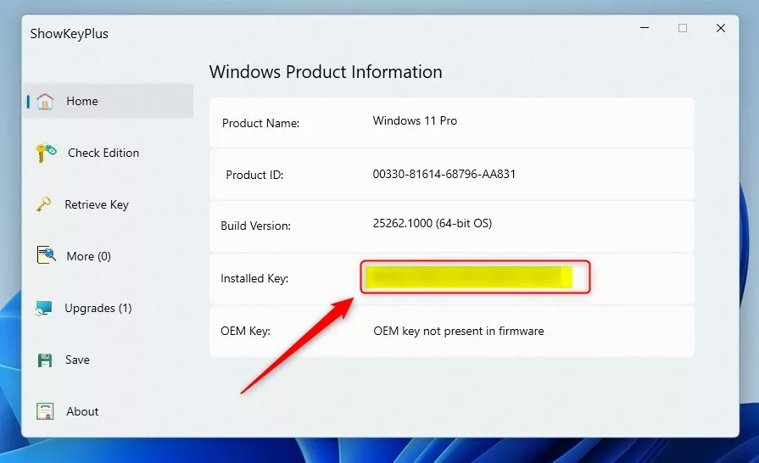Viewport: 759px width, 463px height.
Task: Click the Home house icon
Action: click(x=45, y=101)
